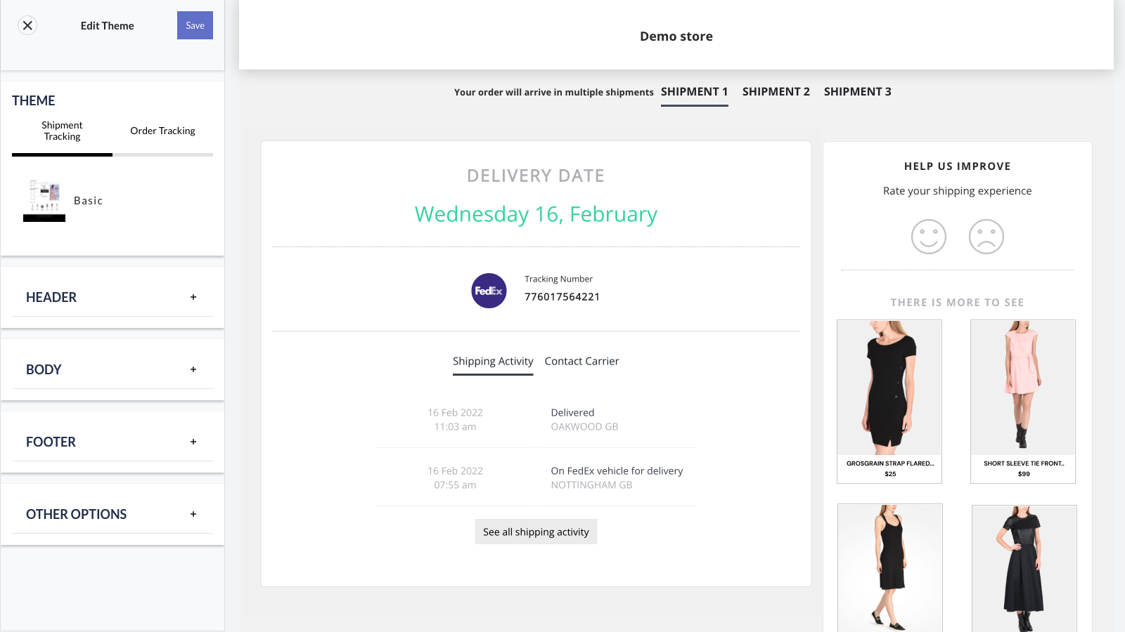1125x632 pixels.
Task: Save the theme changes
Action: pyautogui.click(x=195, y=25)
